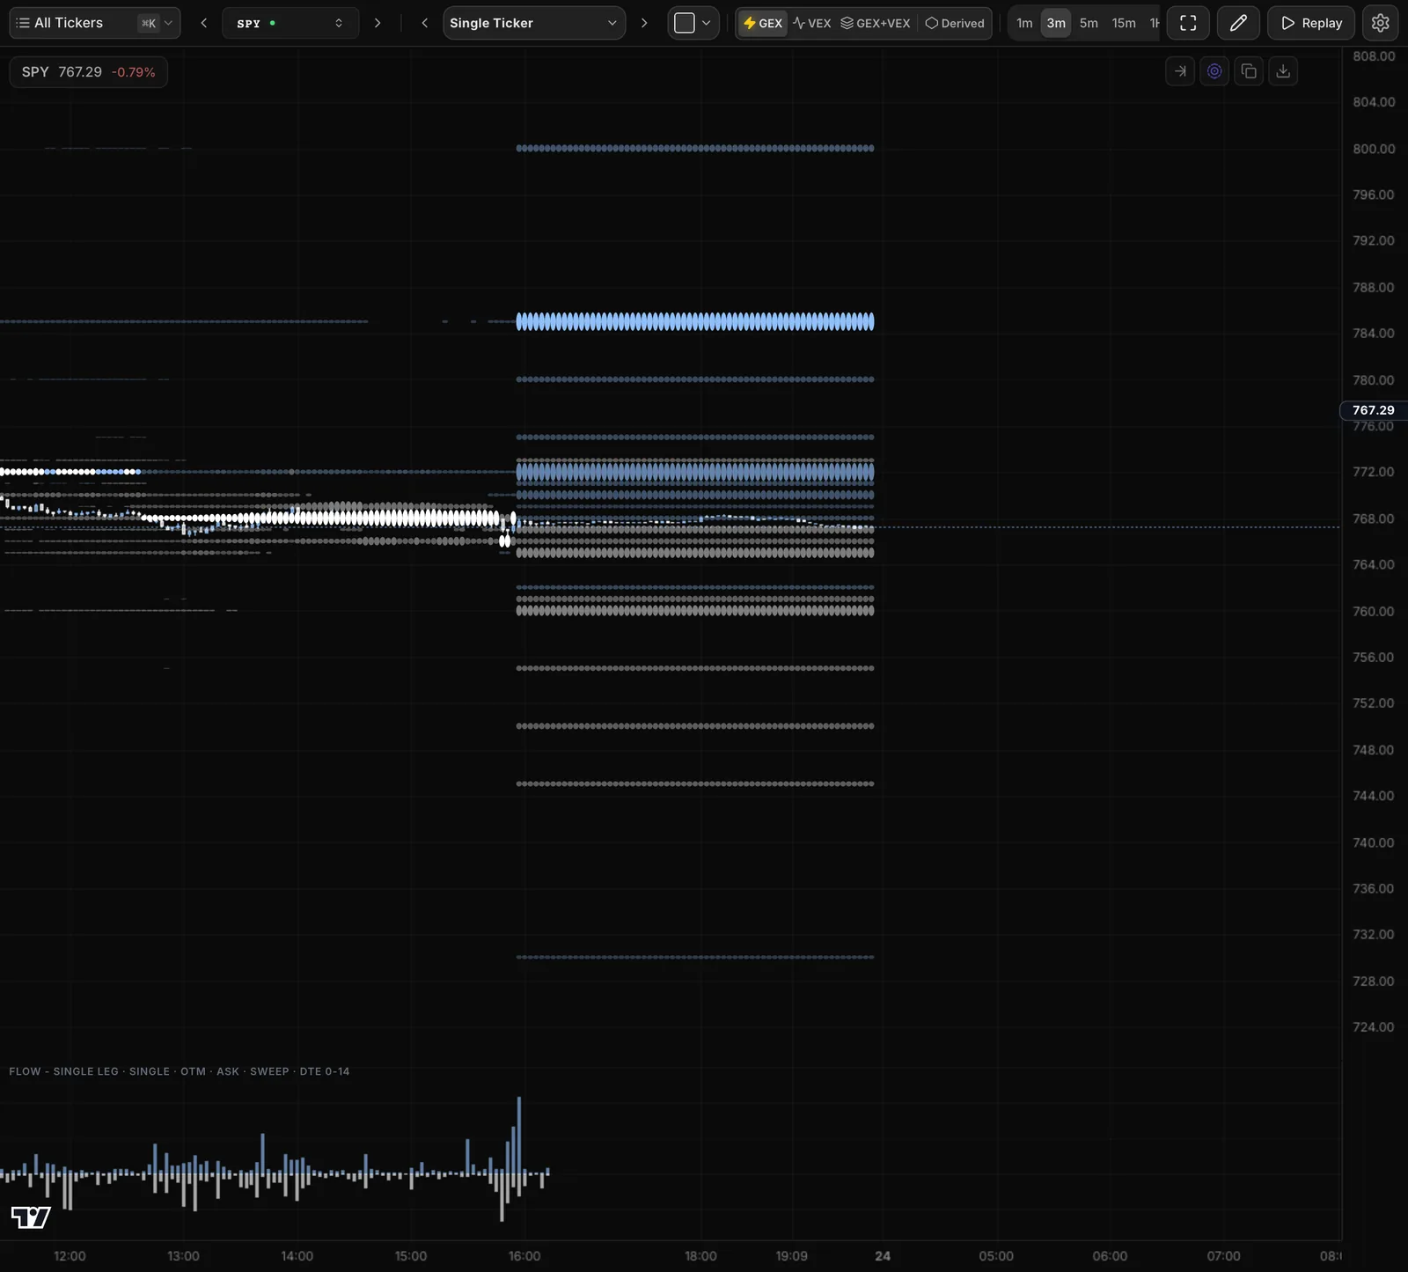Switch to the VEX view tab
The width and height of the screenshot is (1408, 1272).
click(x=811, y=23)
